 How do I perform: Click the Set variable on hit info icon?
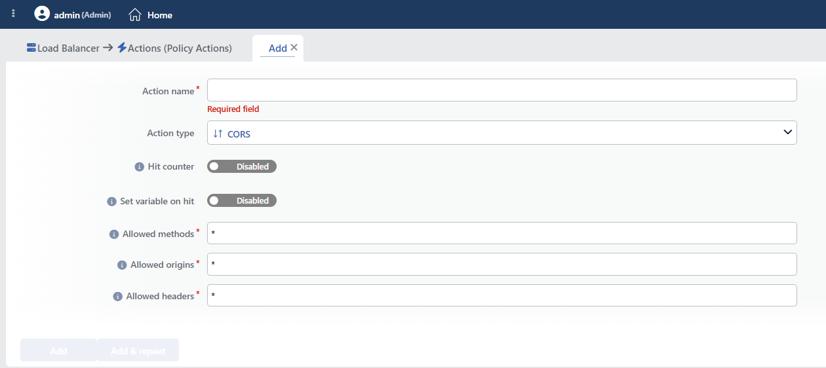(x=111, y=202)
